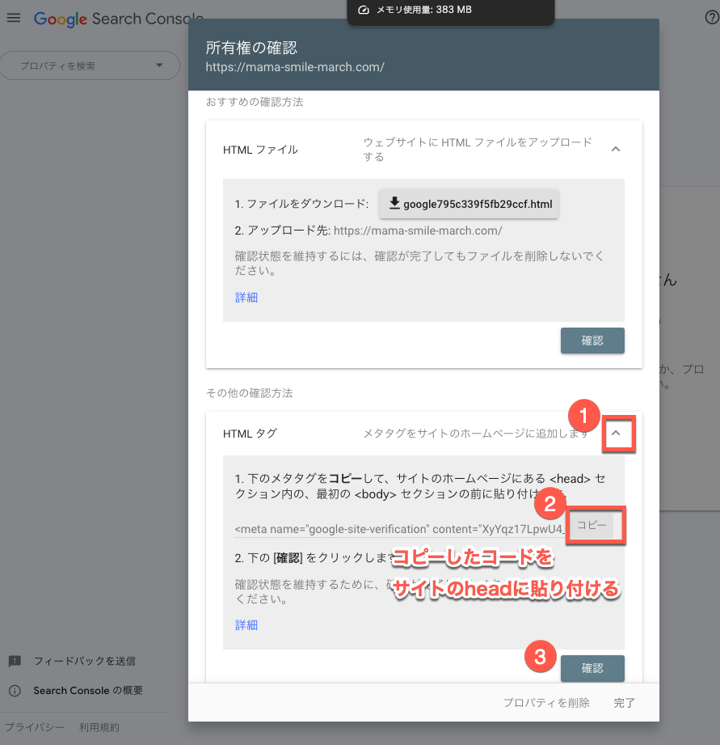Click 確認 button under HTML タグ
This screenshot has width=720, height=745.
coord(592,668)
